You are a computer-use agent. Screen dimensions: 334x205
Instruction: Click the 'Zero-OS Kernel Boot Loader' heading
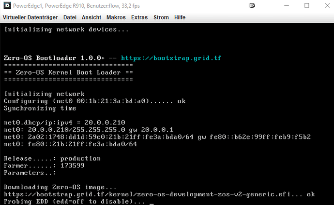click(68, 72)
